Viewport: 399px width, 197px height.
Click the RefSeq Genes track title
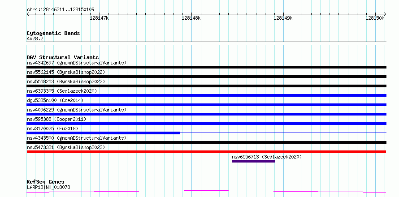pyautogui.click(x=46, y=182)
